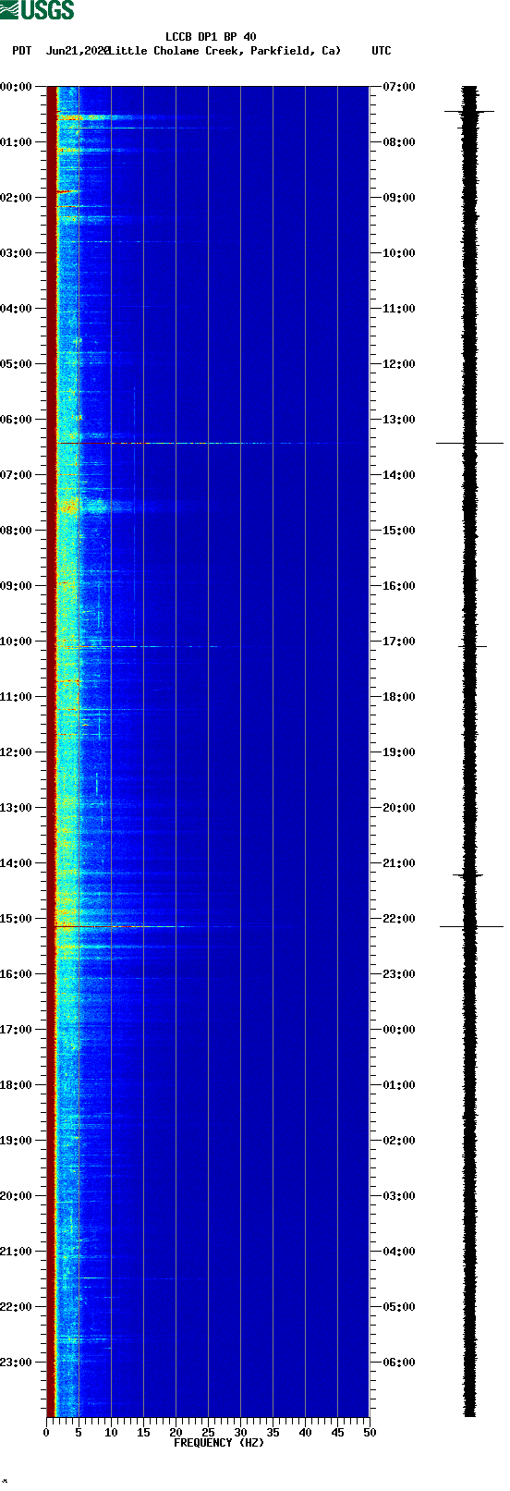Click the FREQUENCY (HZ) axis label

tap(219, 1443)
